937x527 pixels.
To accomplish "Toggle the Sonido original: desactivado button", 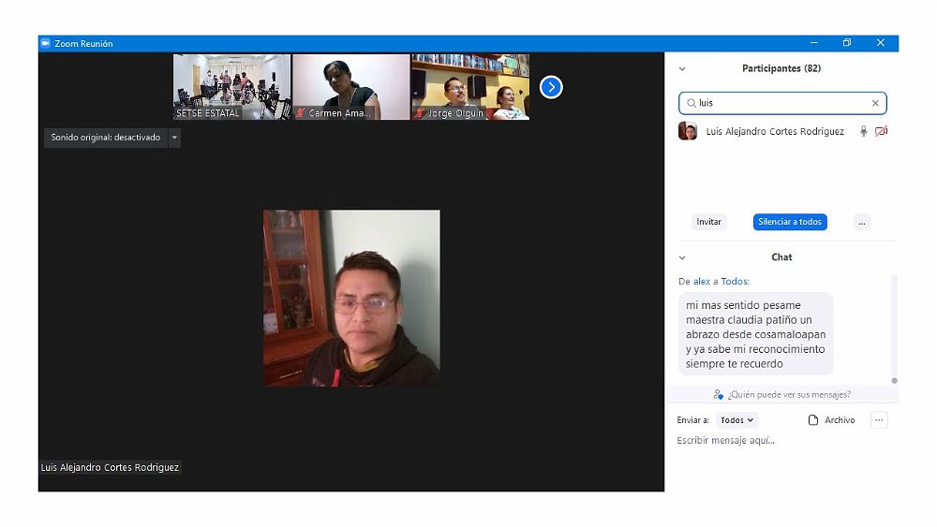I will [105, 138].
